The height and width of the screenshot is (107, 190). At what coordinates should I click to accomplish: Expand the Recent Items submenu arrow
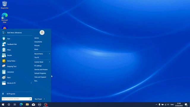click(x=50, y=54)
